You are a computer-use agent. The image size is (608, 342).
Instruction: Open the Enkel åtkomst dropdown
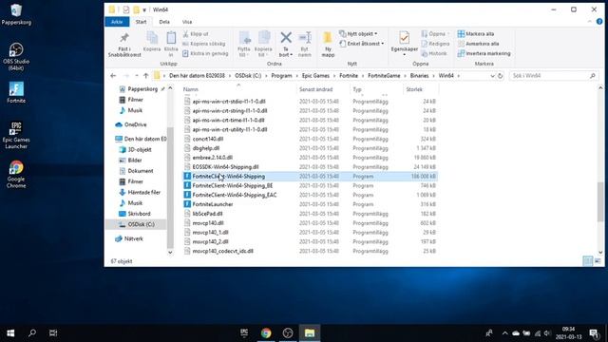coord(361,44)
